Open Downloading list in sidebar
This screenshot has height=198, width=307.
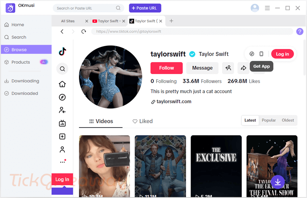(26, 81)
